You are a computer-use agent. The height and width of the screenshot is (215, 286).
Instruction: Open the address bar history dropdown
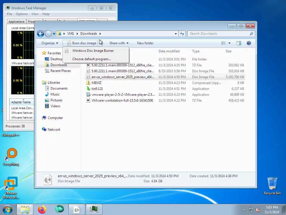[x=176, y=34]
